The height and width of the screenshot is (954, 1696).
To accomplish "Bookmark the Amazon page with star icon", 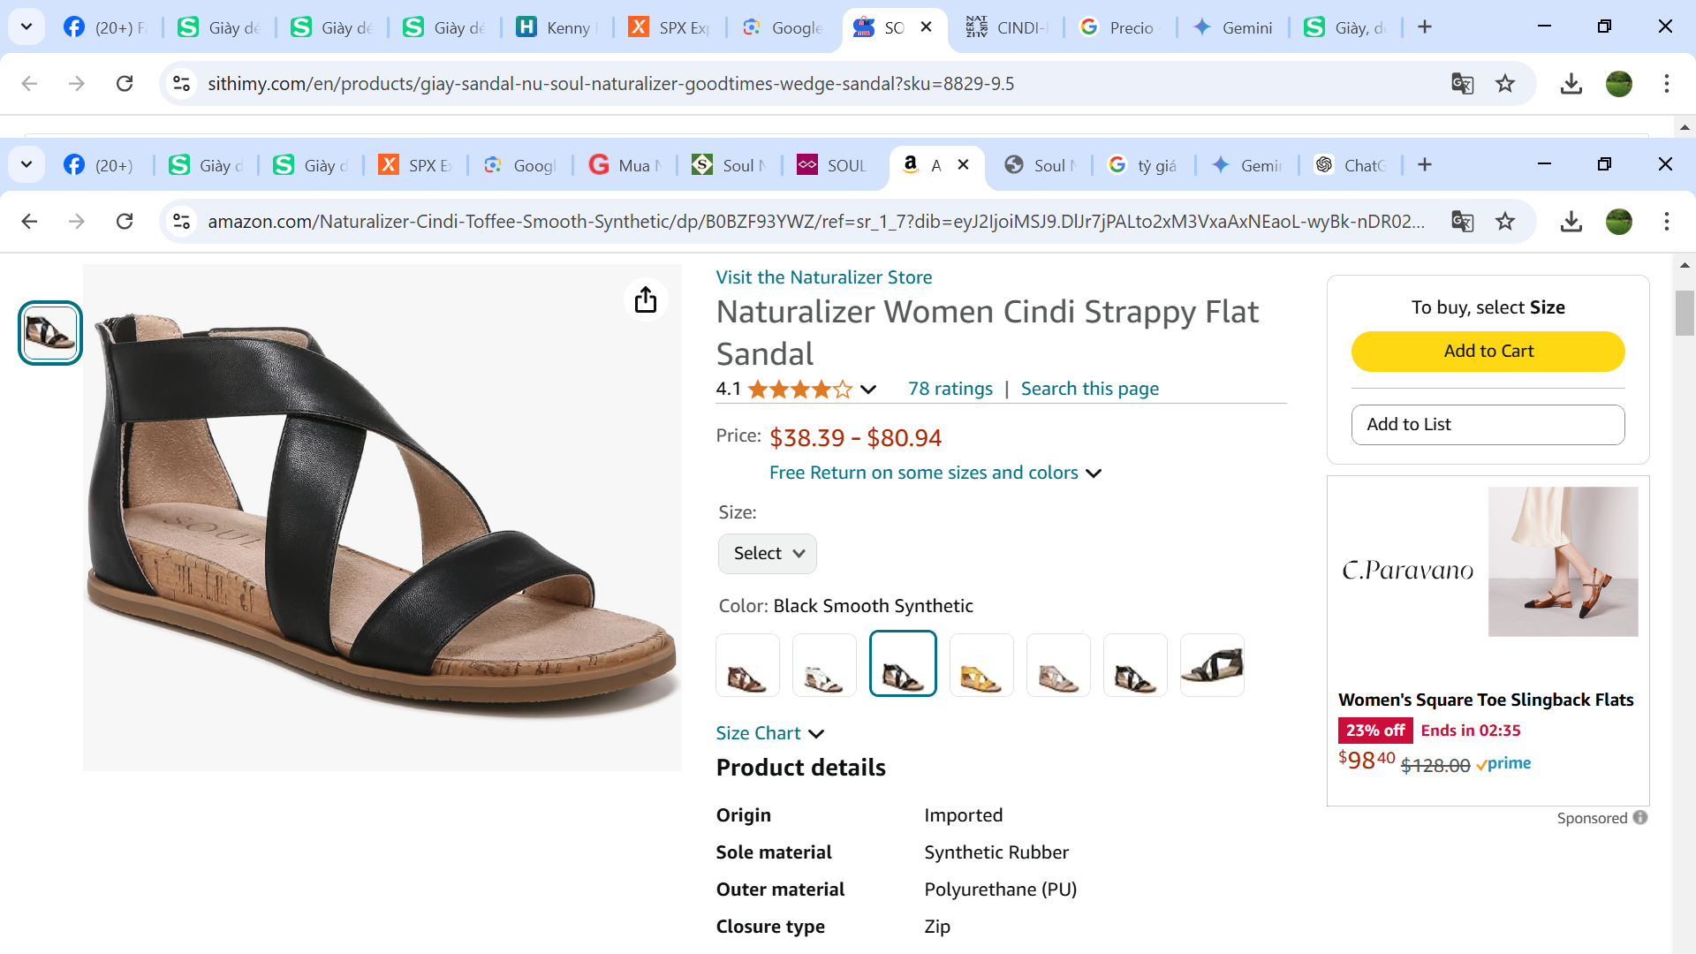I will (1505, 221).
